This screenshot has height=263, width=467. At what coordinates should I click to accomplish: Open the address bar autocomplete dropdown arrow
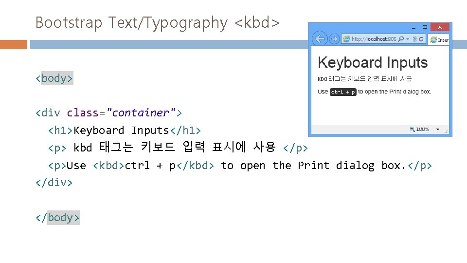408,39
